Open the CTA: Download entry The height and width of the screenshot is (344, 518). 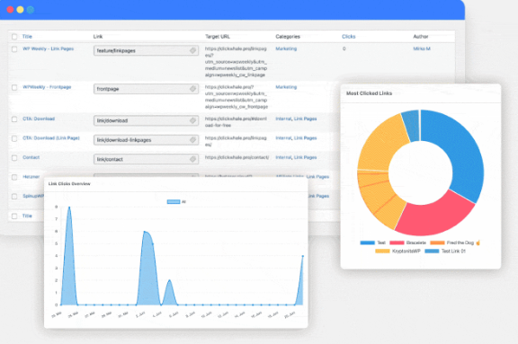(x=39, y=119)
